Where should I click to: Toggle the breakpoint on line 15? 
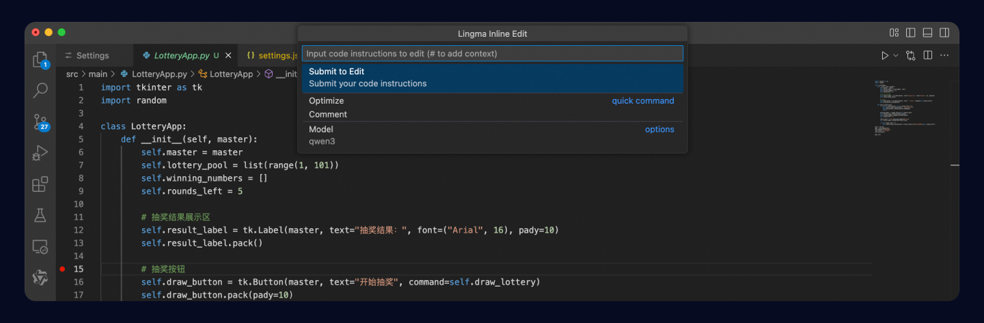(62, 269)
